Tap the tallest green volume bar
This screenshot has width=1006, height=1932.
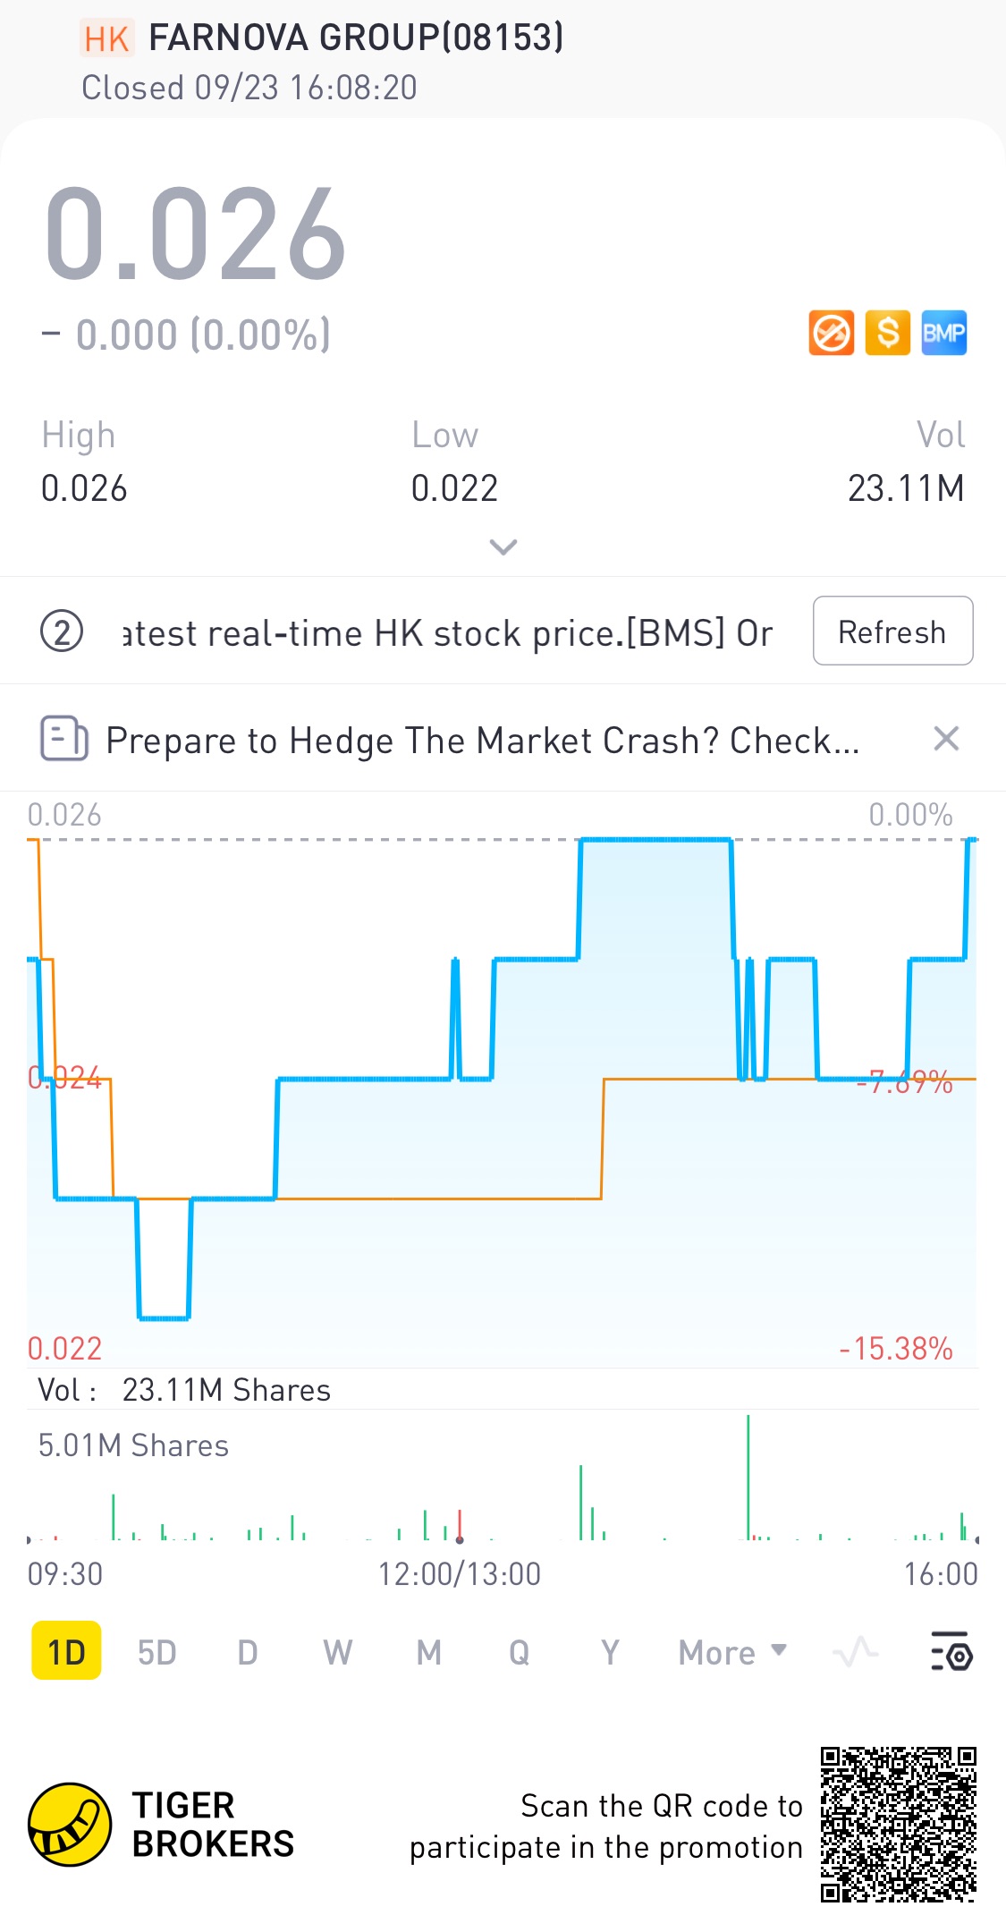tap(748, 1478)
